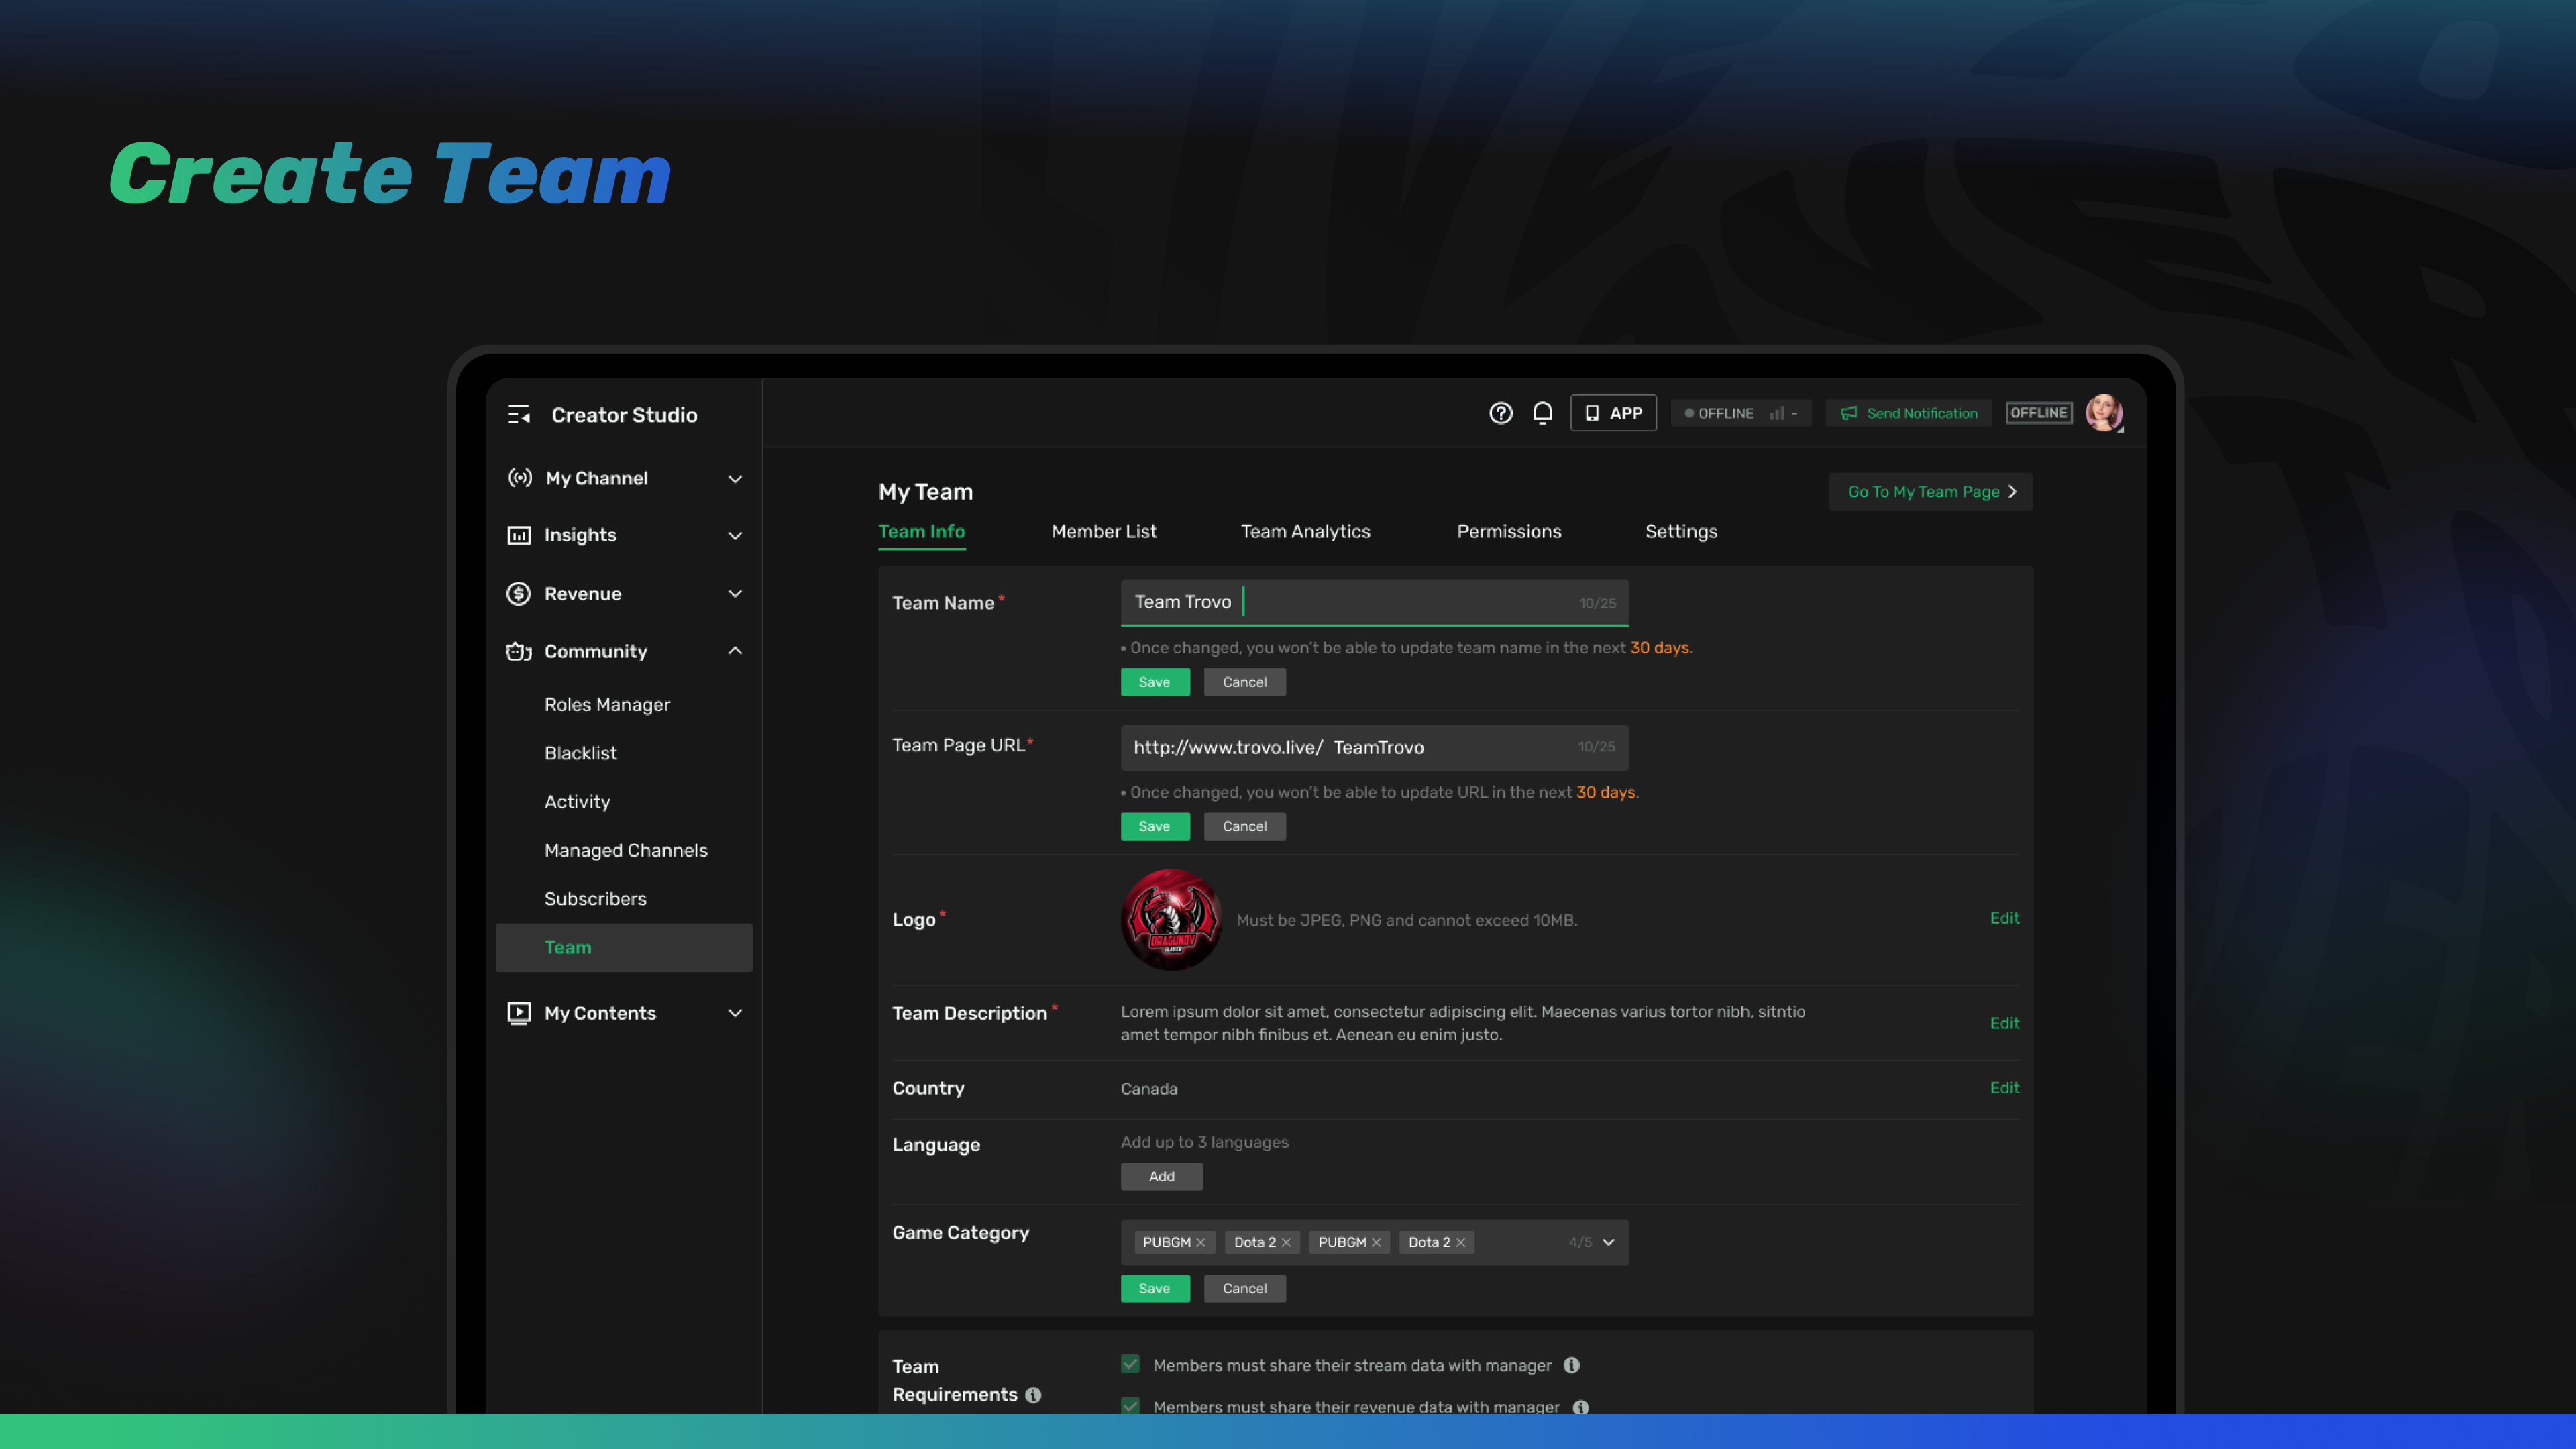Click the Send Notification megaphone button
The height and width of the screenshot is (1449, 2576).
click(1908, 413)
